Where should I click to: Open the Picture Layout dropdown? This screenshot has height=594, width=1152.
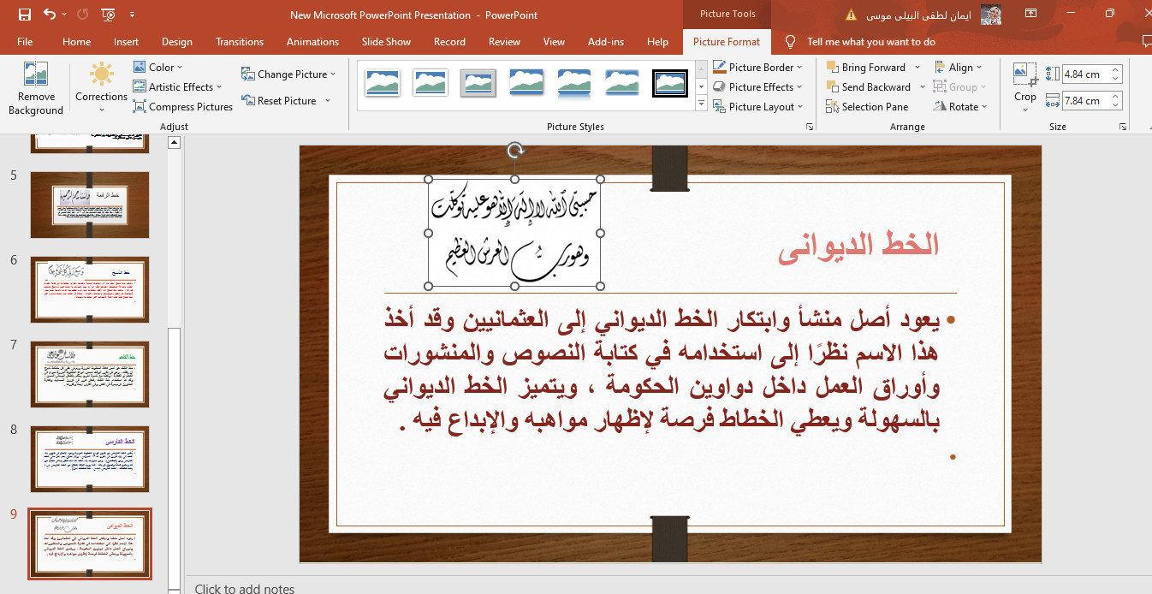tap(758, 107)
